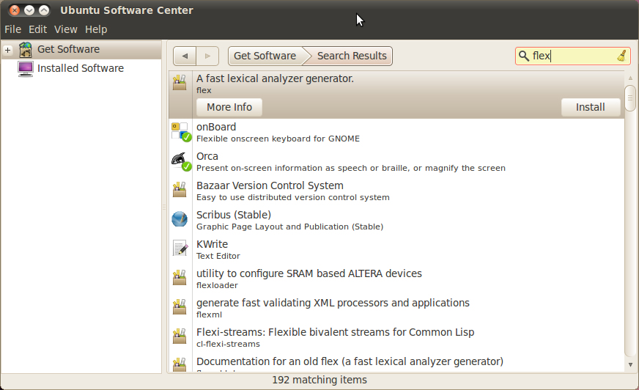Click the Bazaar Version Control package icon
639x390 pixels.
[180, 190]
